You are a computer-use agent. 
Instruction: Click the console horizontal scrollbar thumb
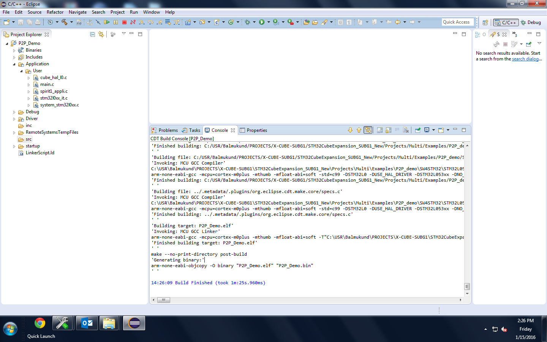(x=164, y=300)
